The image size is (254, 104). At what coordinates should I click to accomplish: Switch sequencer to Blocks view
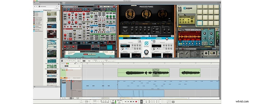click(63, 66)
